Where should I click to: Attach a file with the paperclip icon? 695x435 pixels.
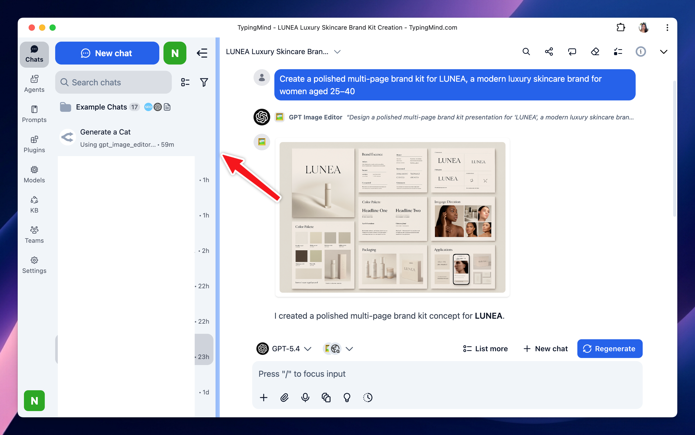point(284,398)
